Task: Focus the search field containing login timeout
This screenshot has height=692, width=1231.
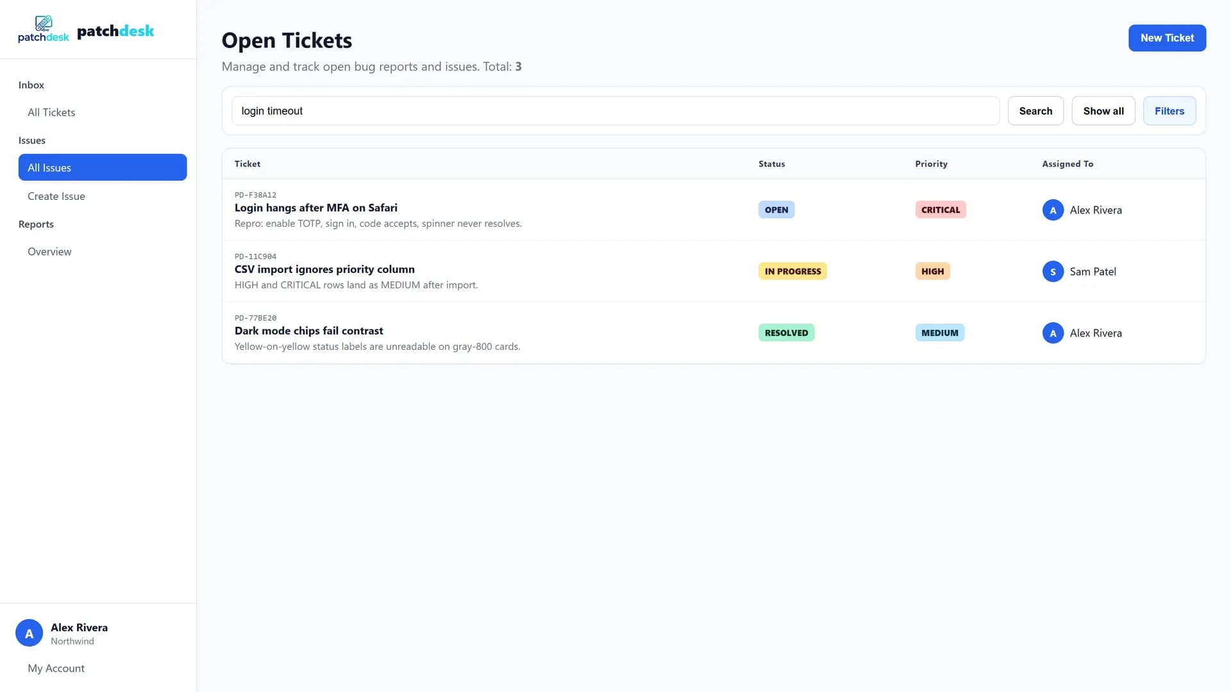Action: 615,111
